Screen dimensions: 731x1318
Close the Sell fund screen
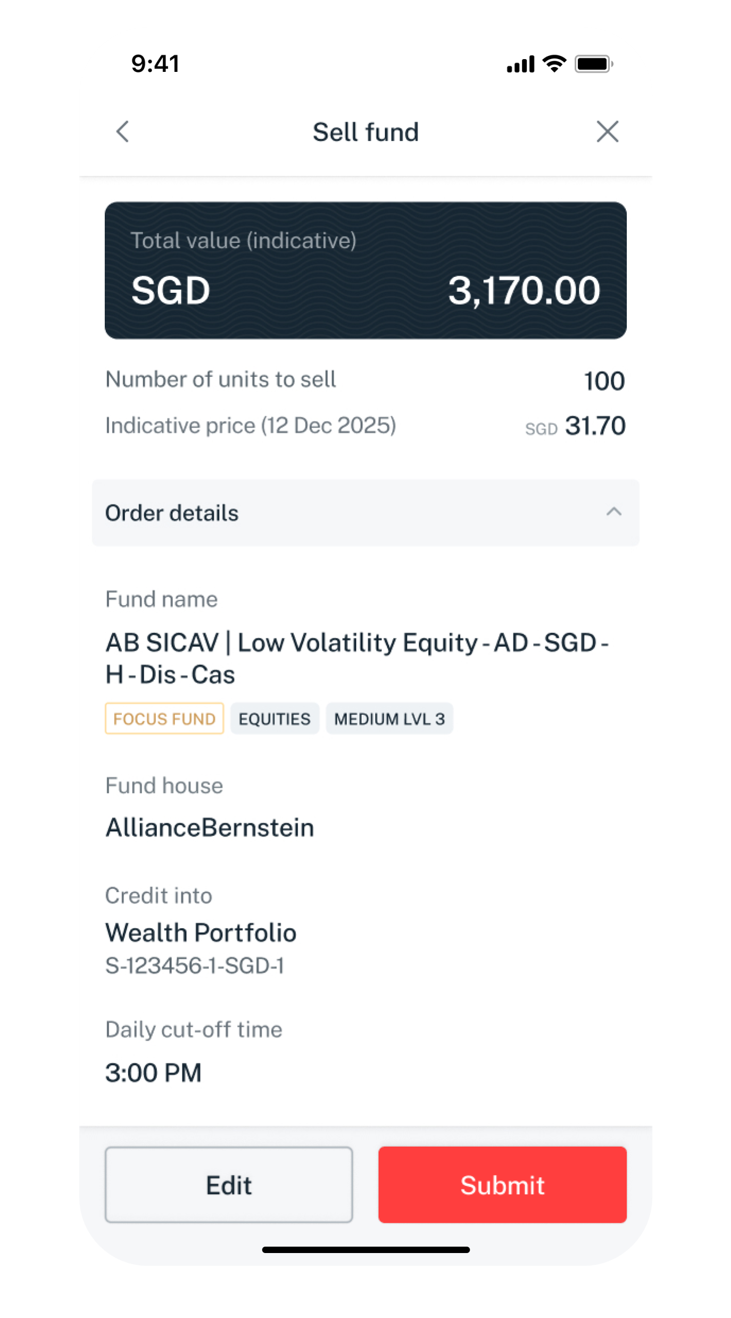pyautogui.click(x=607, y=132)
